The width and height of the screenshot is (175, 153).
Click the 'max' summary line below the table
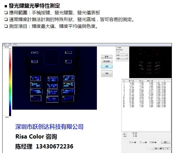tap(130, 133)
